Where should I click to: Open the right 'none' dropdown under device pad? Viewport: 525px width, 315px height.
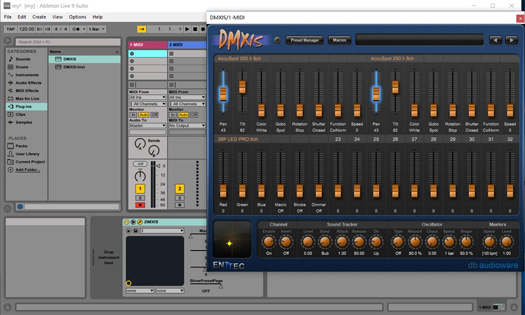[x=170, y=290]
